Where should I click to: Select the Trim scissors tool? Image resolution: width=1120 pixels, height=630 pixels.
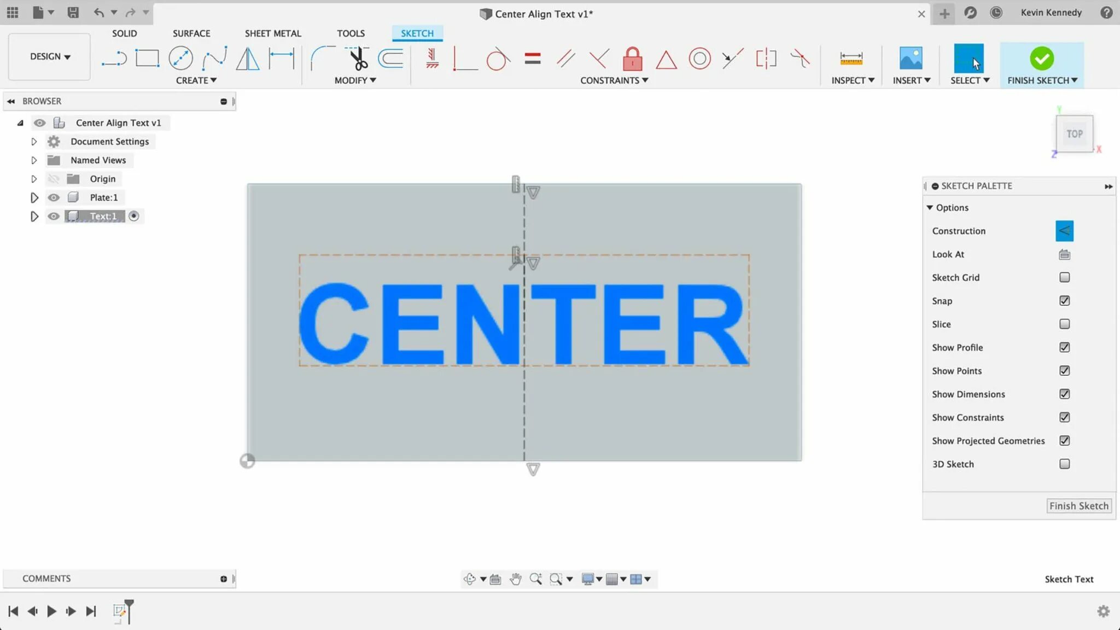(x=357, y=59)
